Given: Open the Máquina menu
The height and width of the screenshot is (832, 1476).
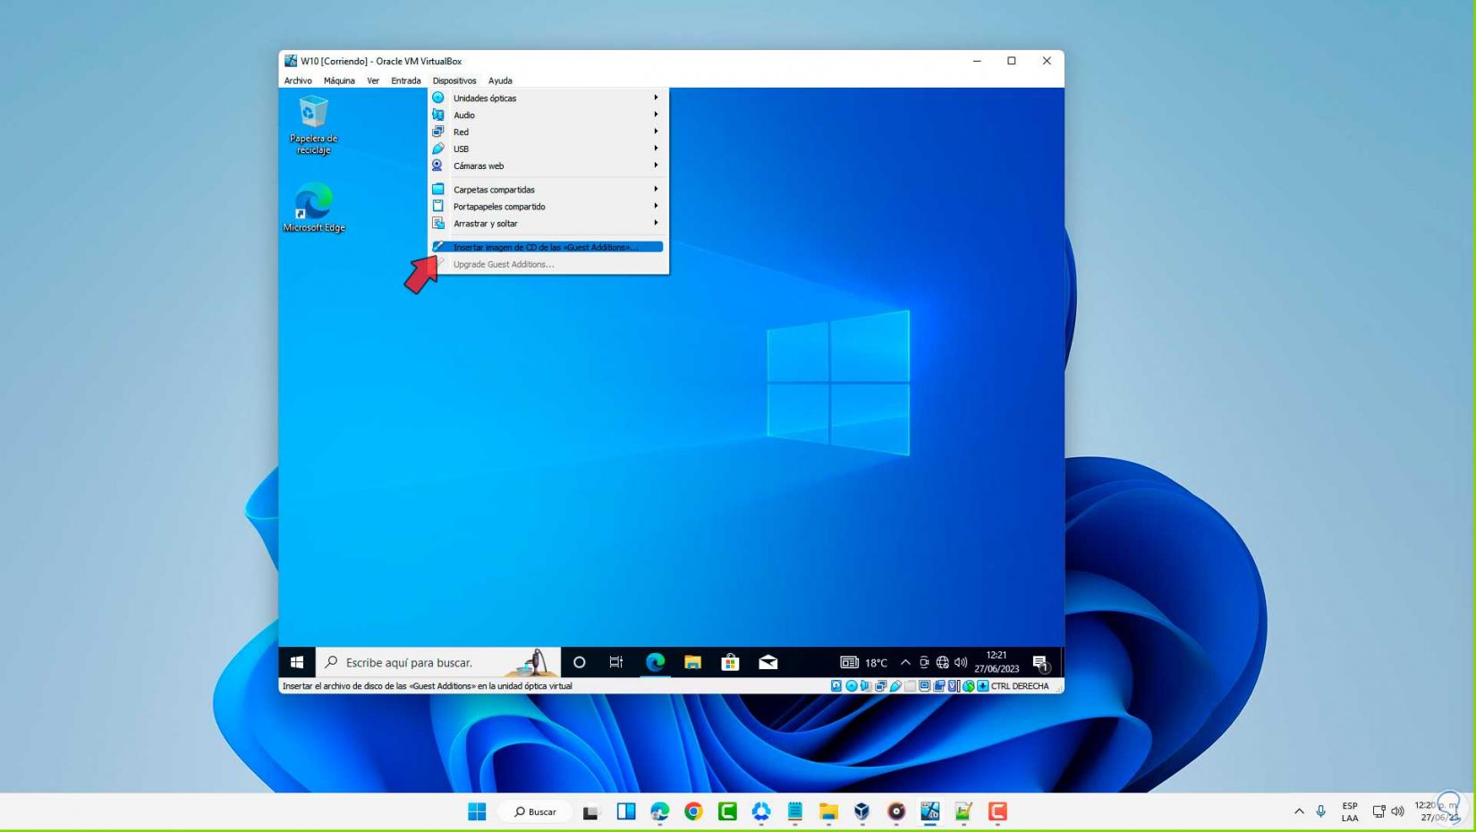Looking at the screenshot, I should click(339, 81).
